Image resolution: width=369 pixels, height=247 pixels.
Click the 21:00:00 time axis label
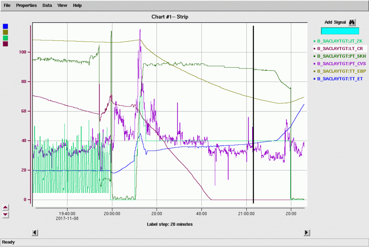[x=246, y=214]
